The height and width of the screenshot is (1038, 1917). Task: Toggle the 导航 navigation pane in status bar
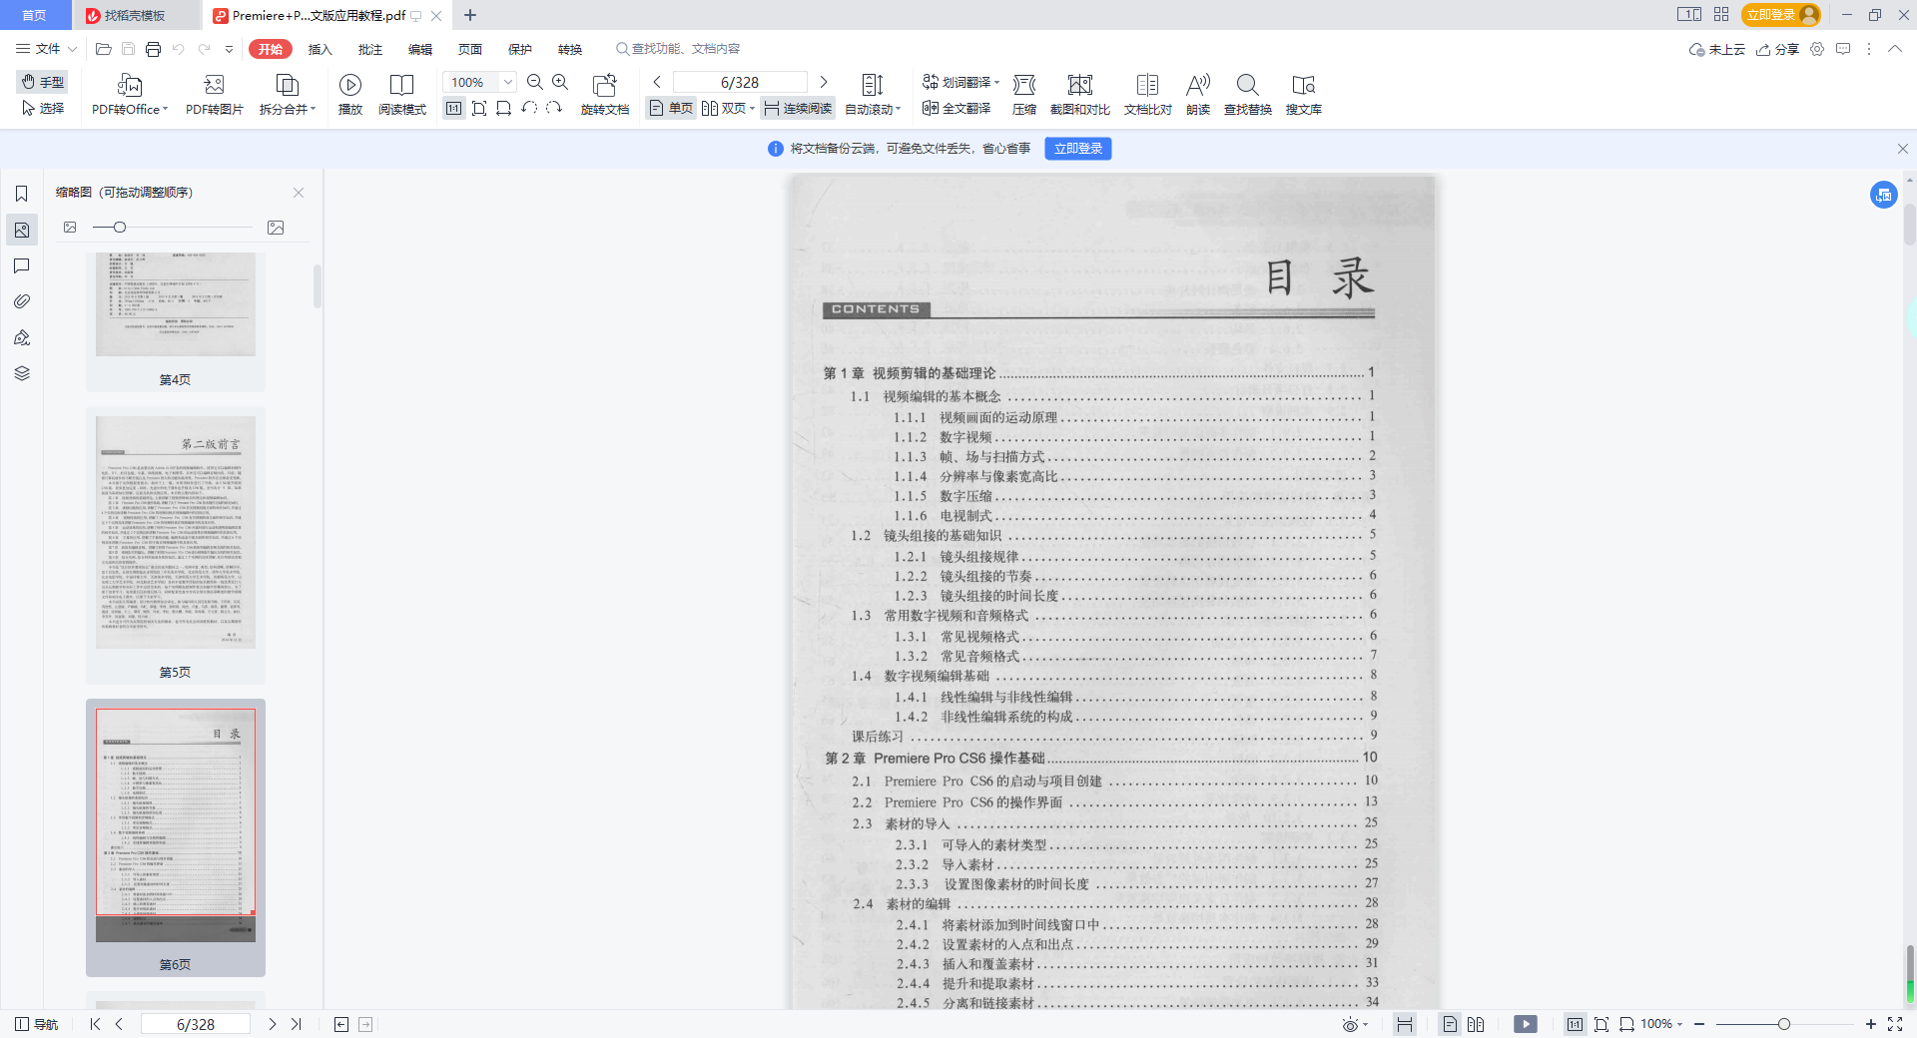[37, 1024]
